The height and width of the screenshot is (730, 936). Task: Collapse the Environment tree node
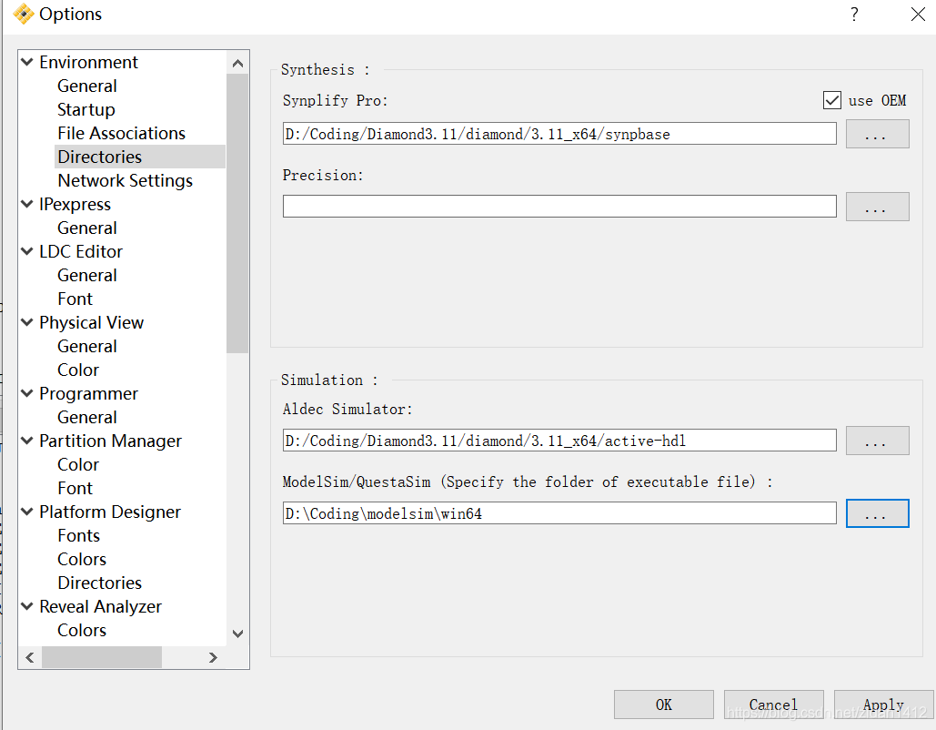[x=27, y=62]
